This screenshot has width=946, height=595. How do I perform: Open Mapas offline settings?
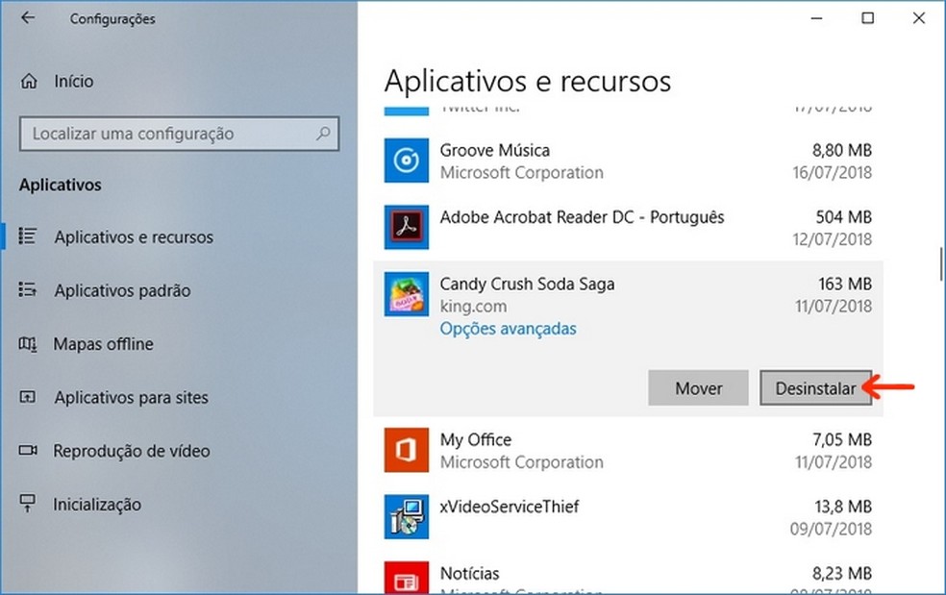coord(103,344)
